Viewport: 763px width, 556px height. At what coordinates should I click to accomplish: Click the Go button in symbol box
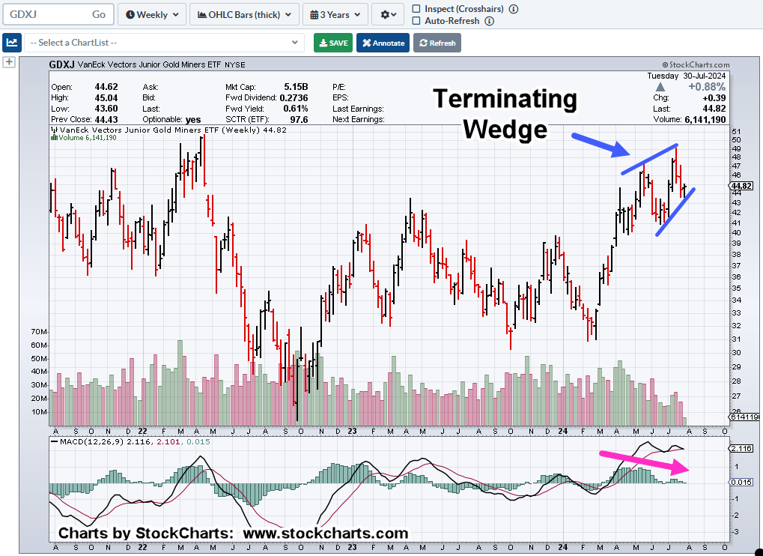99,14
